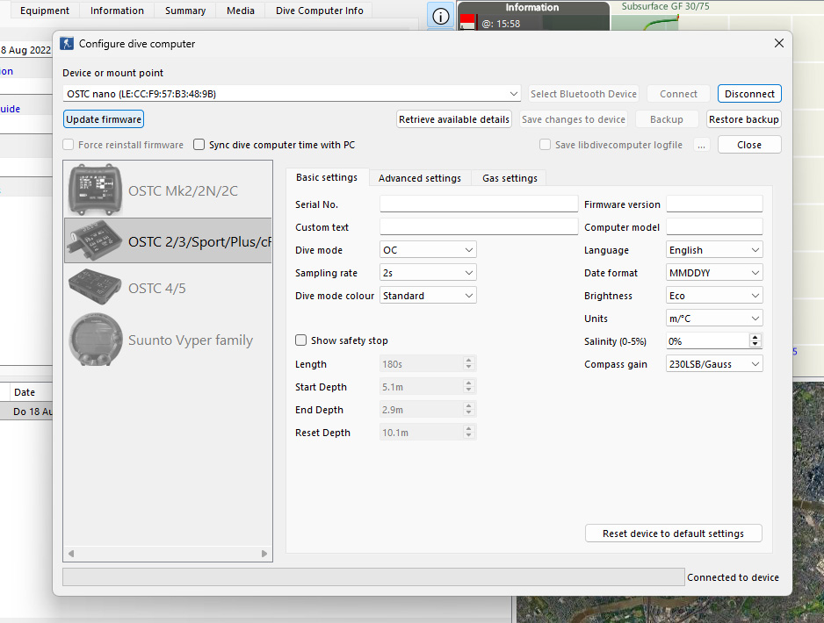
Task: Open Equipment tab in main window
Action: pos(45,11)
